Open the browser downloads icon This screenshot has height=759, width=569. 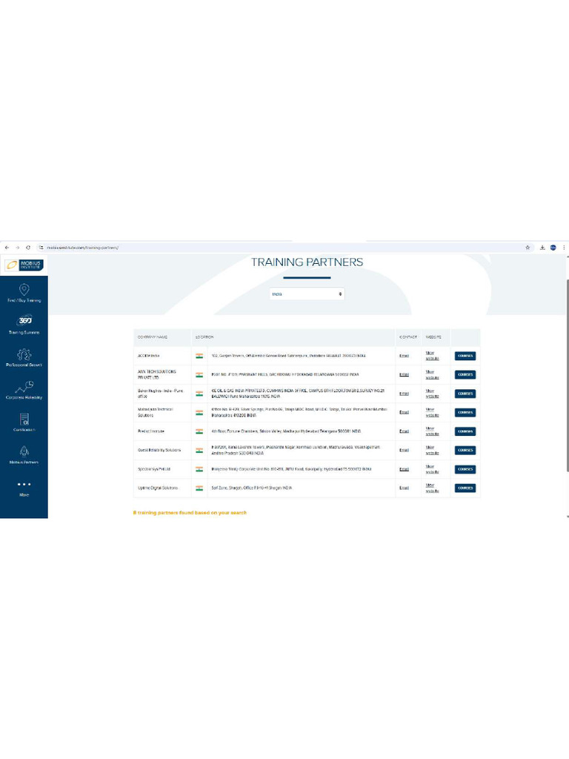(x=542, y=248)
